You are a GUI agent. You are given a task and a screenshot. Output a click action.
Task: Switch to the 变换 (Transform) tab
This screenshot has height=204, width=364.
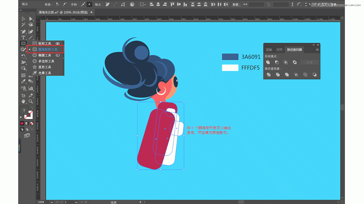(x=269, y=50)
